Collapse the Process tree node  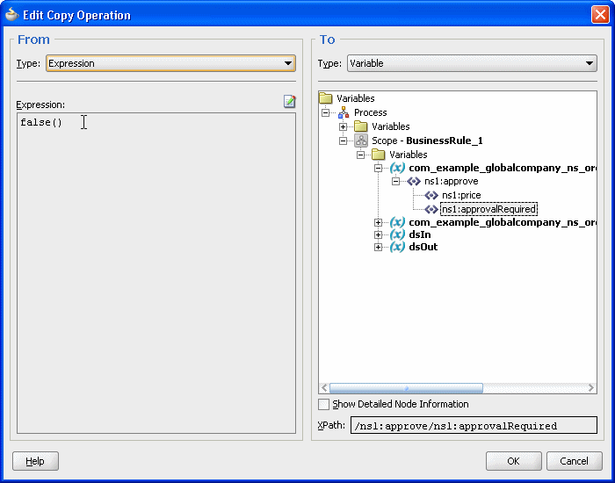(325, 112)
